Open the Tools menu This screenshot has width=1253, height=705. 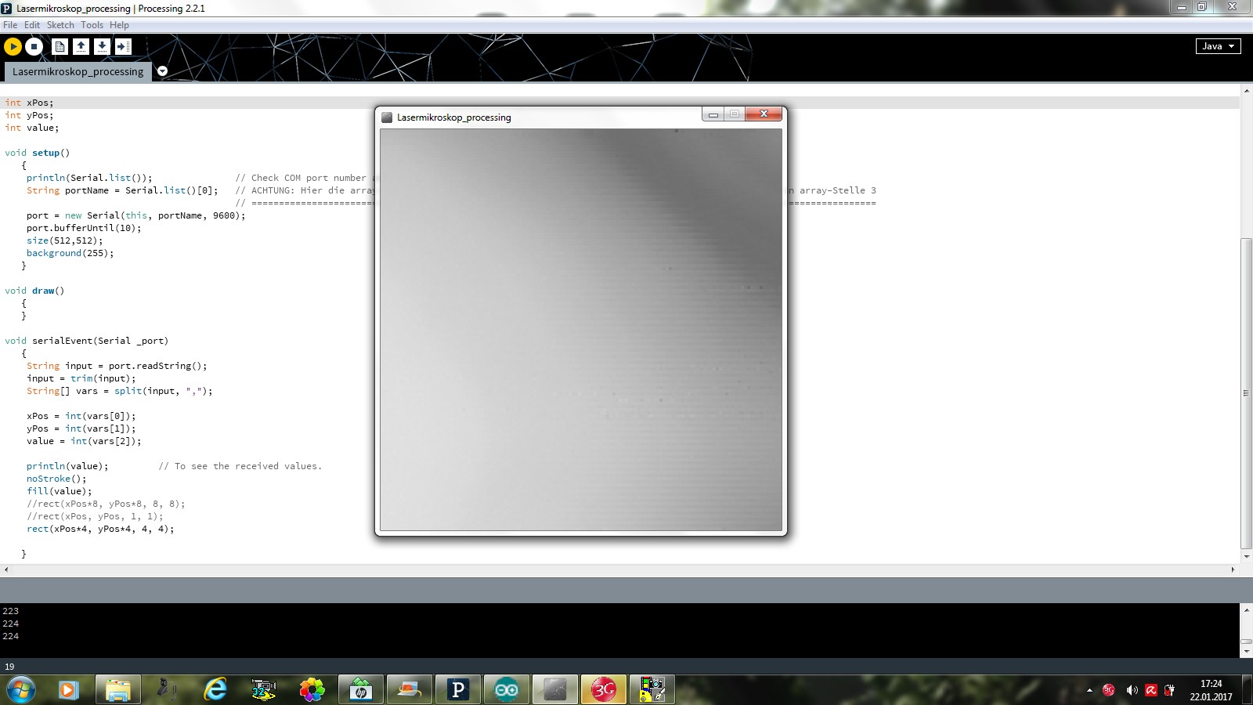[x=92, y=25]
